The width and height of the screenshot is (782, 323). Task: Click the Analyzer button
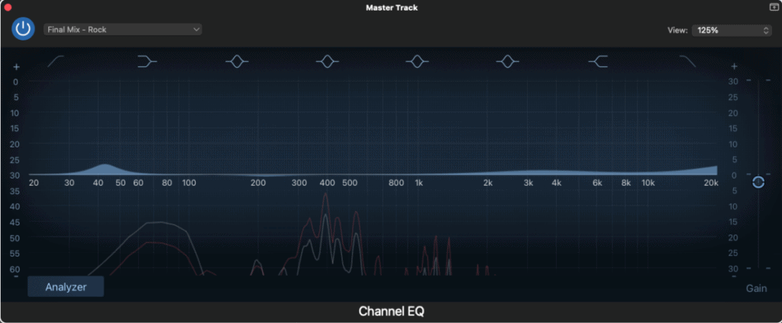click(66, 286)
